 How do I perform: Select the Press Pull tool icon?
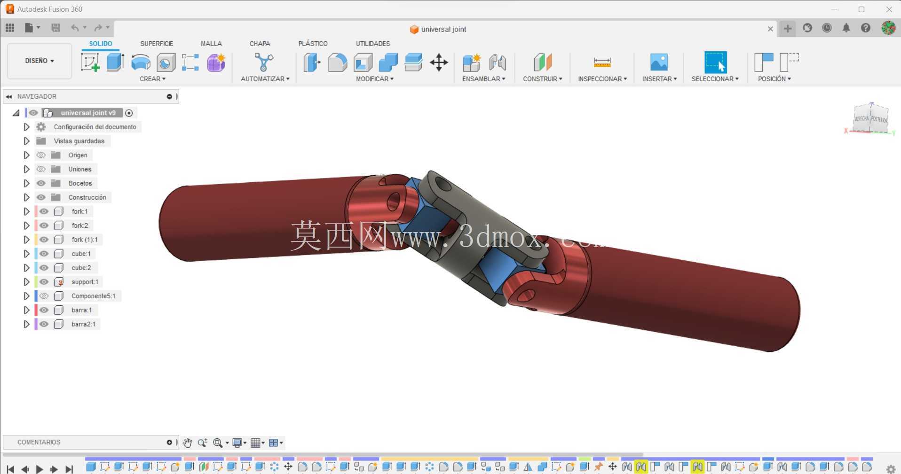tap(312, 62)
